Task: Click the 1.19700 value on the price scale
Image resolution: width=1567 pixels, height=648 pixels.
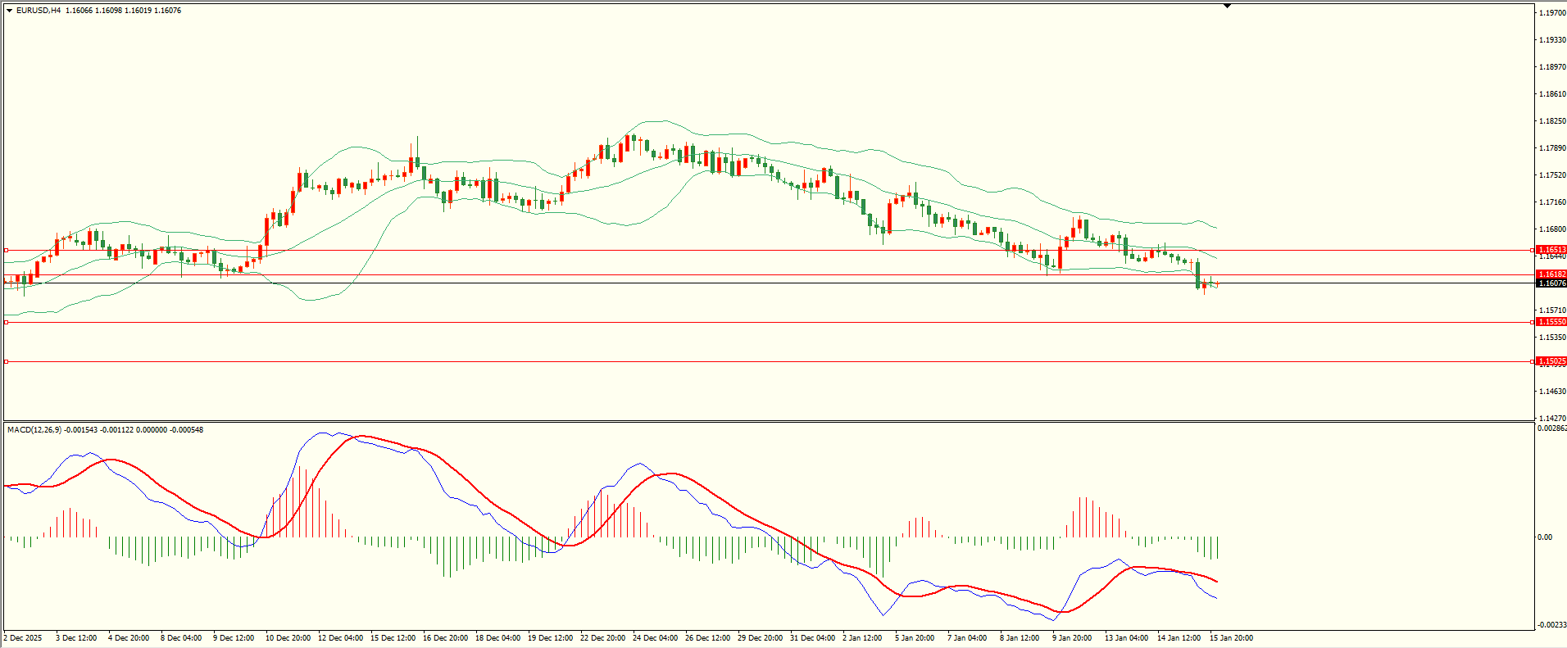Action: click(x=1553, y=13)
